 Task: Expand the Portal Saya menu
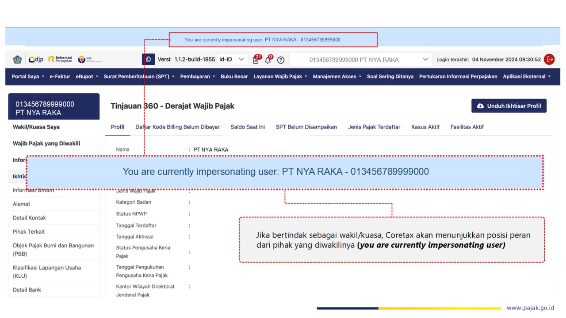click(x=28, y=76)
